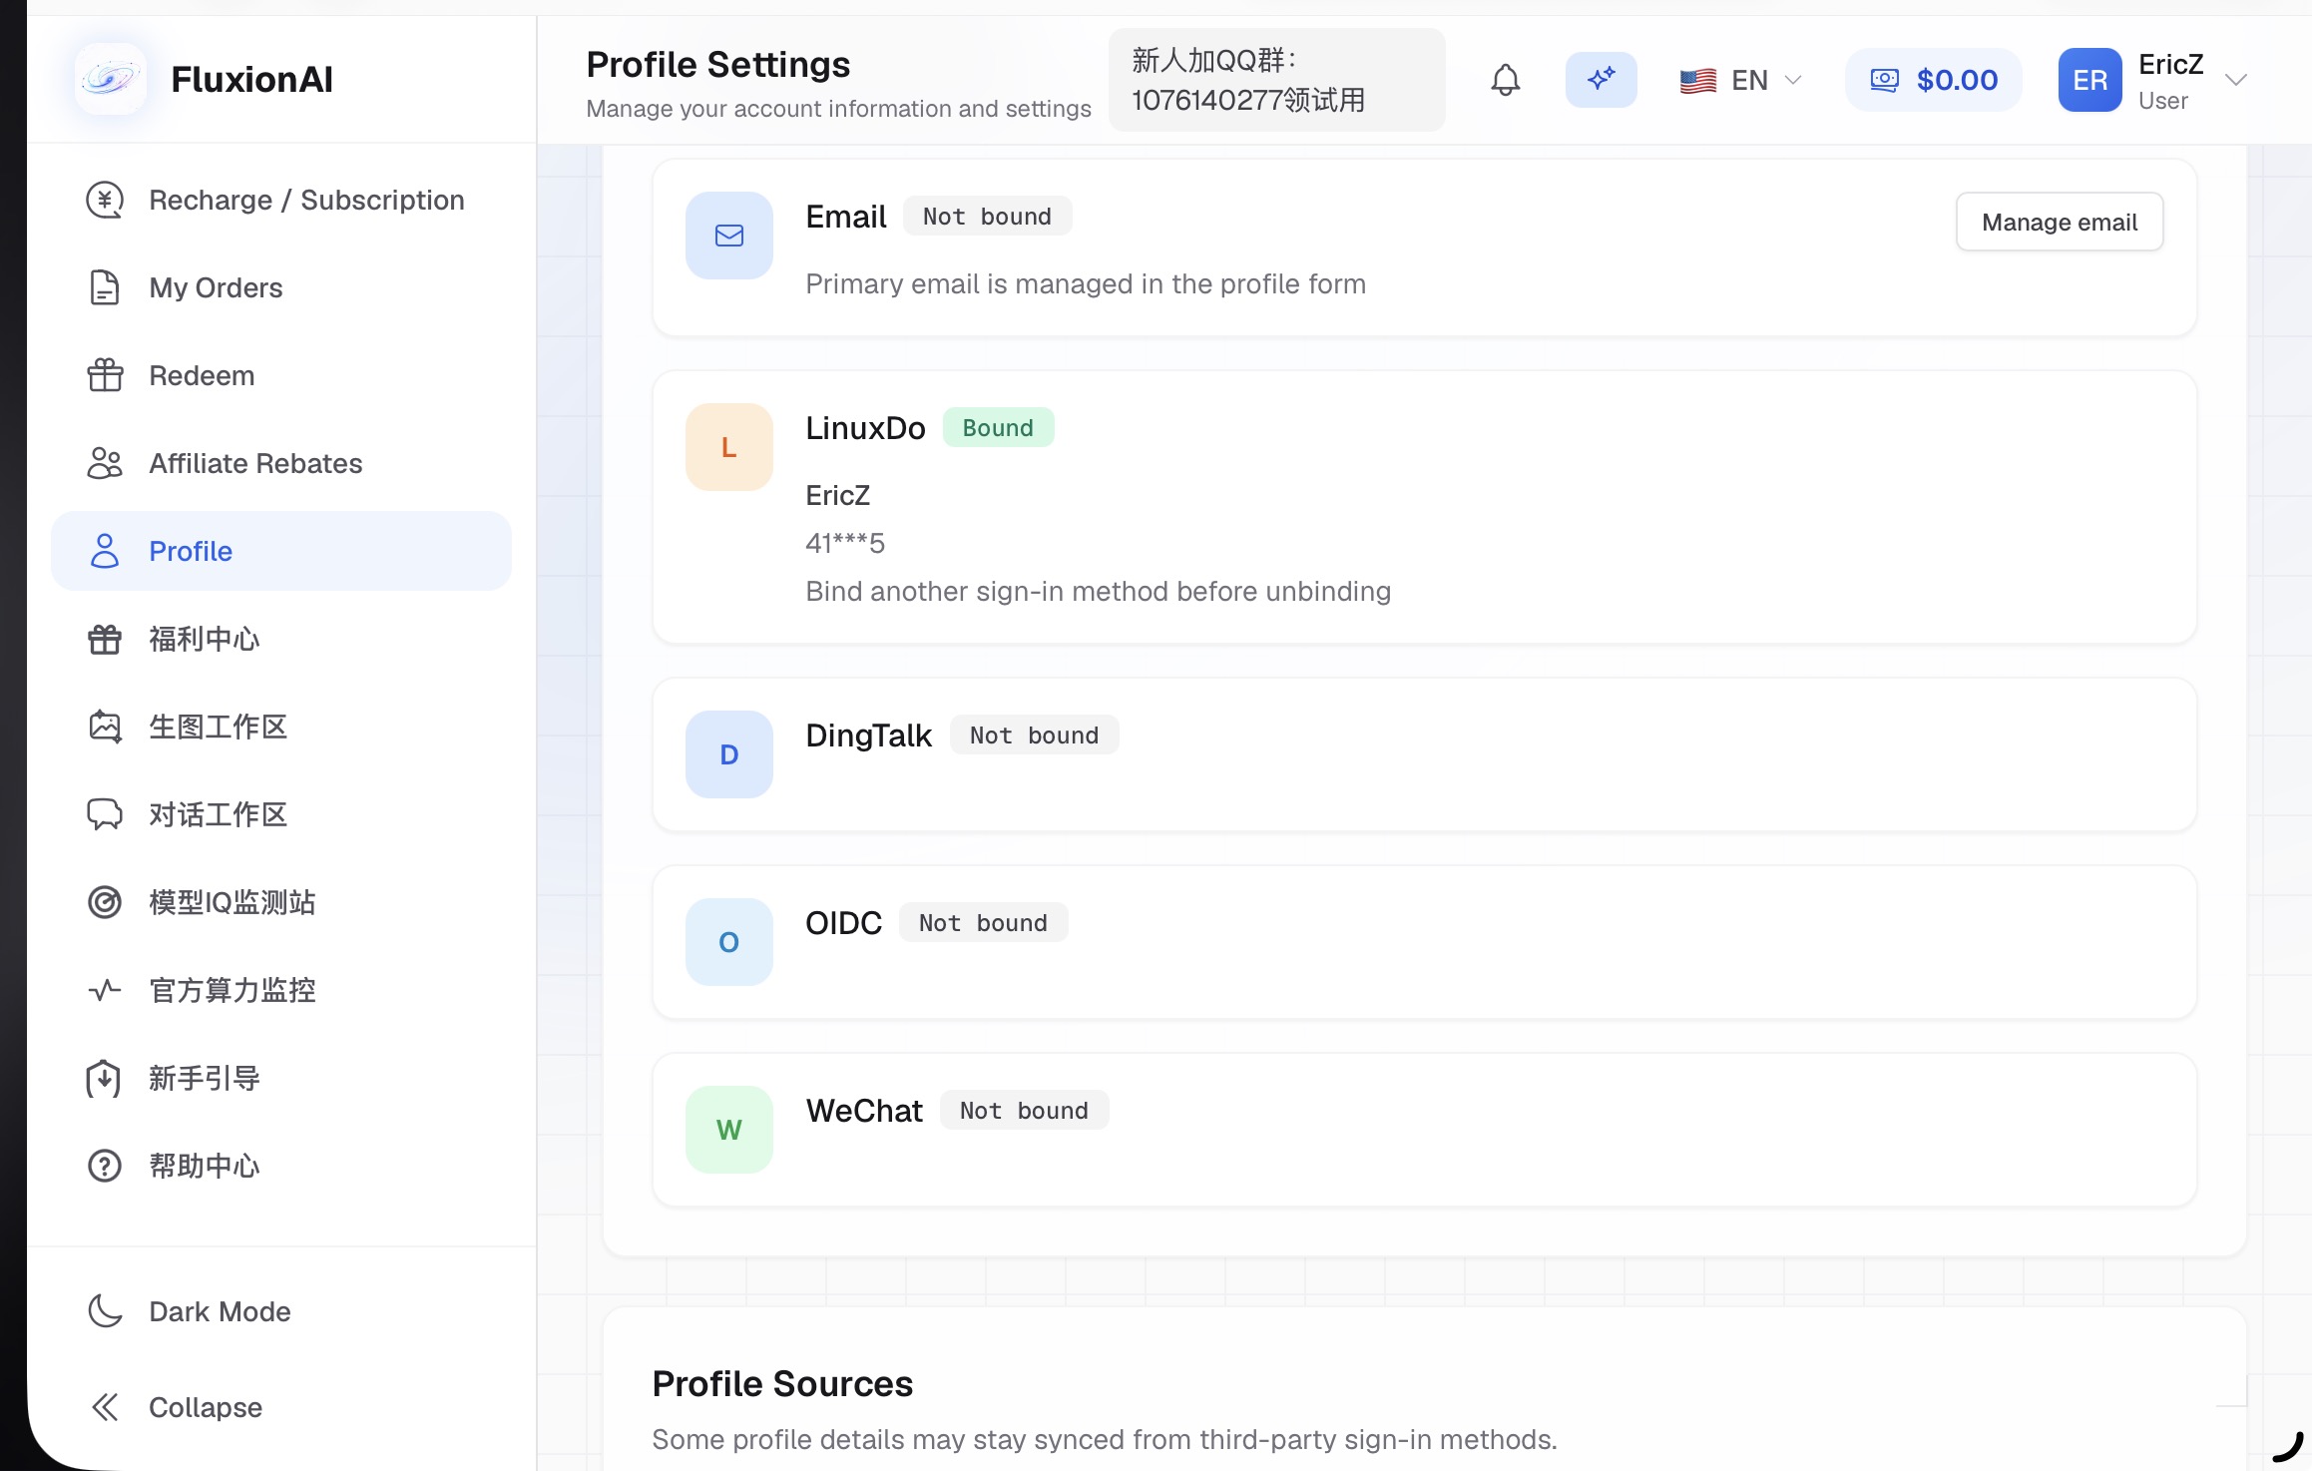Screen dimensions: 2312x1471
Task: Click the Dark Mode moon icon
Action: 105,1311
